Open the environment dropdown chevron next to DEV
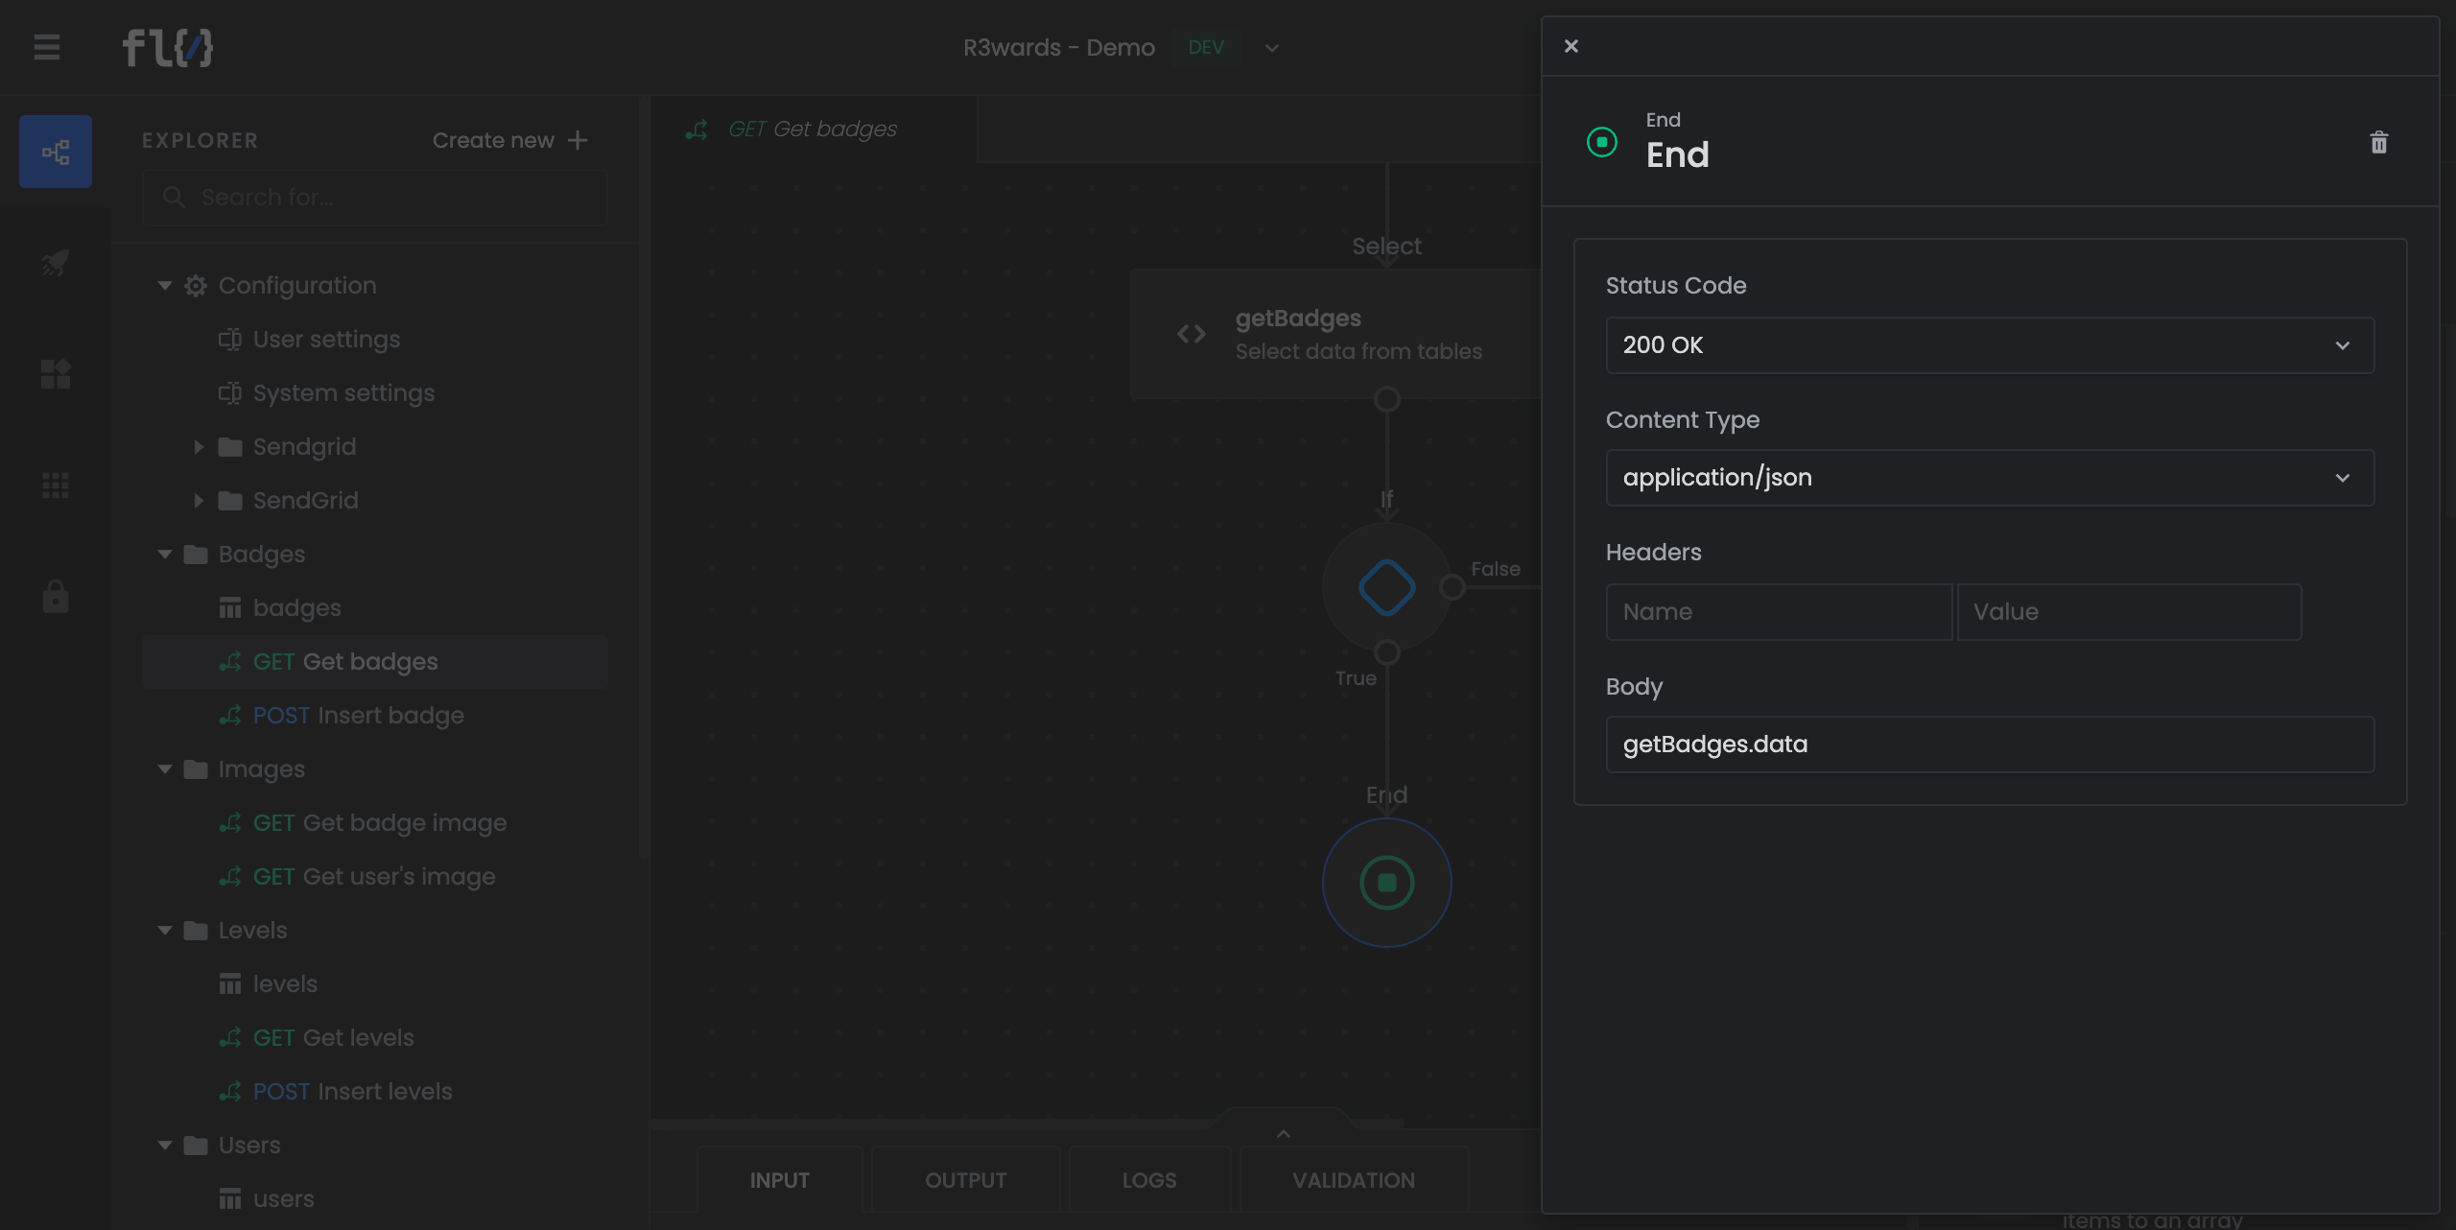The height and width of the screenshot is (1230, 2456). pyautogui.click(x=1272, y=48)
